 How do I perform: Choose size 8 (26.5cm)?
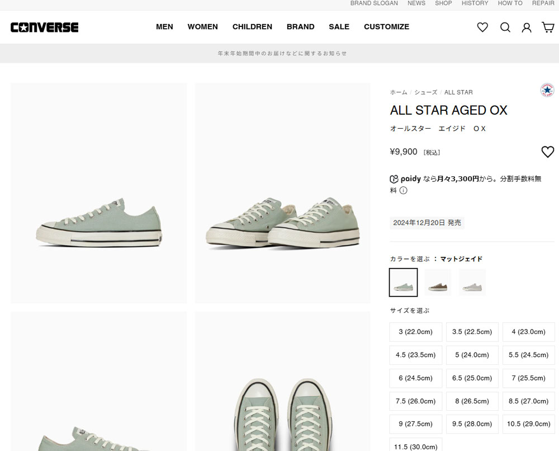[x=472, y=401]
